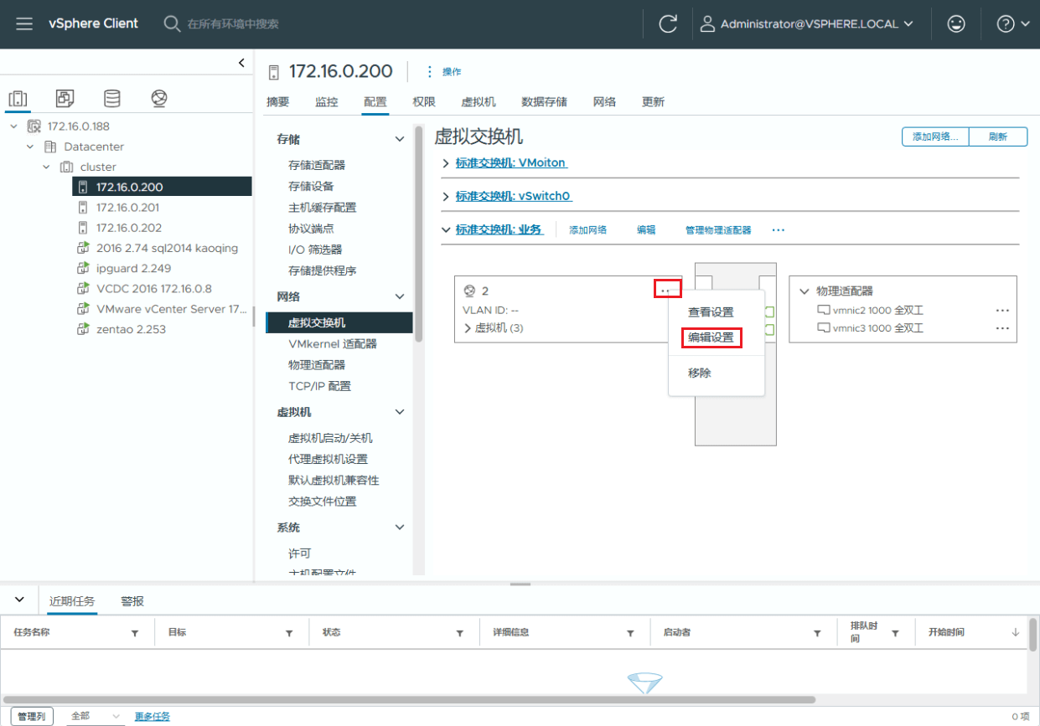1040x726 pixels.
Task: Switch to VMs and Templates inventory view
Action: (x=65, y=98)
